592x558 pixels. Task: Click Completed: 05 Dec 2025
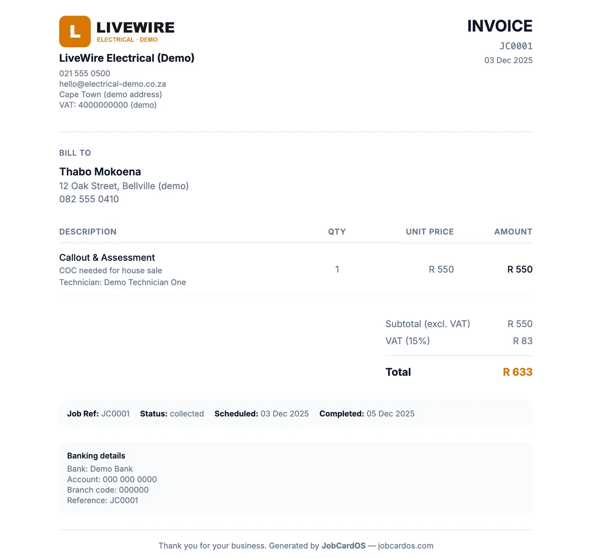coord(367,414)
